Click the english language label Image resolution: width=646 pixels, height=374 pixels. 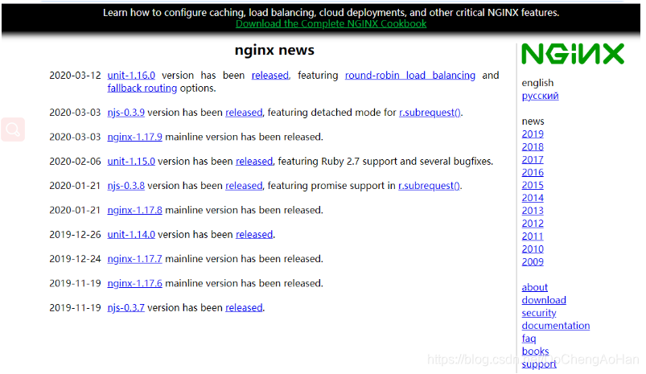537,83
